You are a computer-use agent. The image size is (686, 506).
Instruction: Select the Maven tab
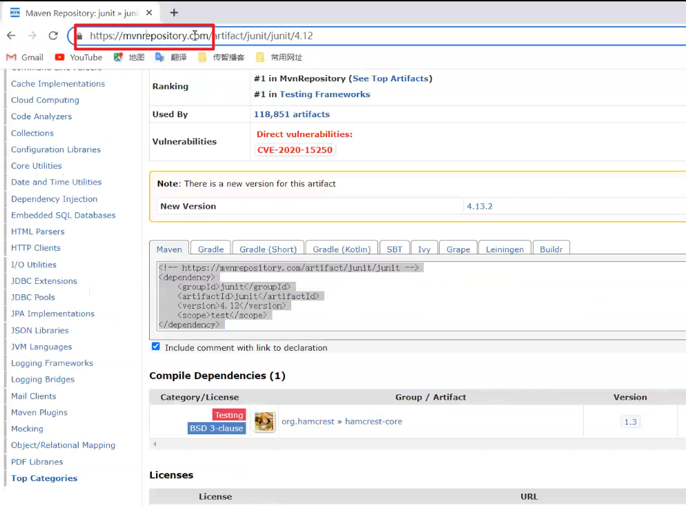(x=169, y=249)
